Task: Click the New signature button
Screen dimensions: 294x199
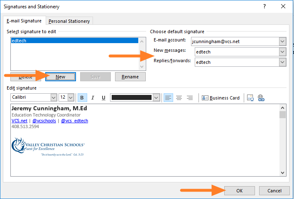Action: (x=60, y=77)
